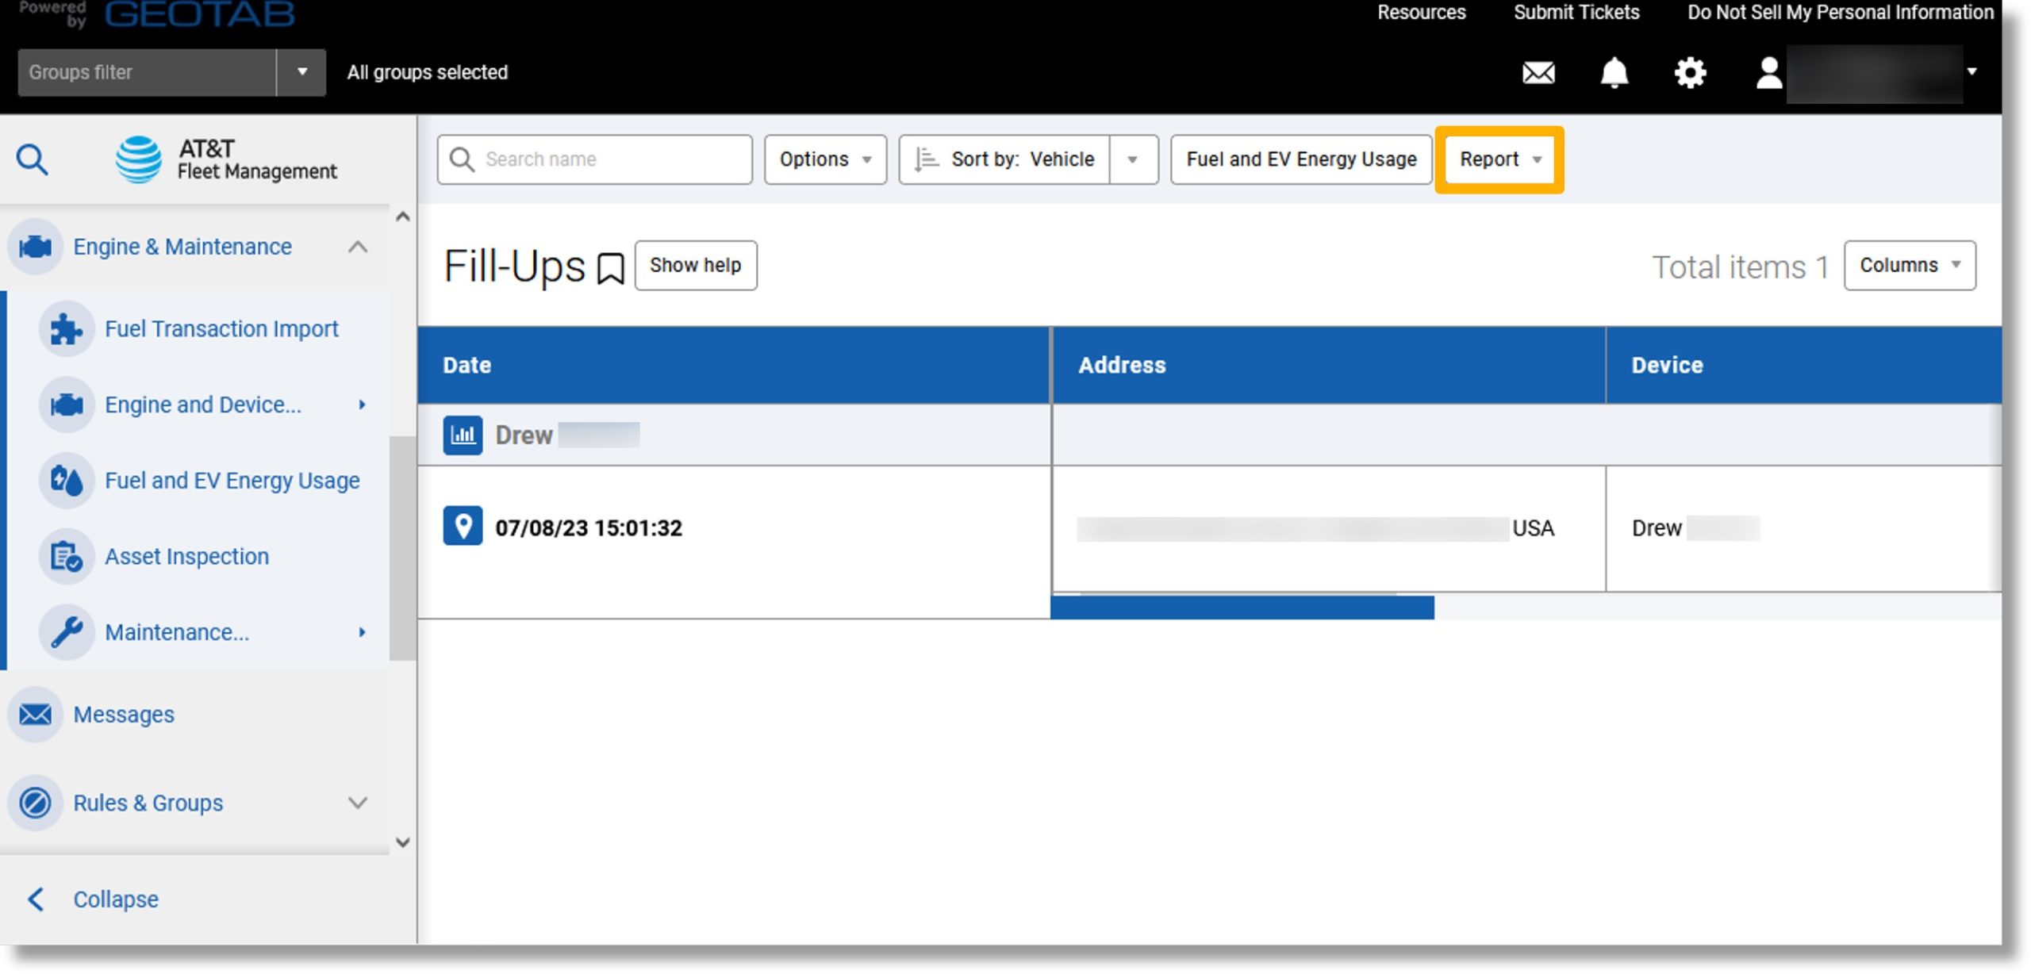Open the Options dropdown

point(825,159)
